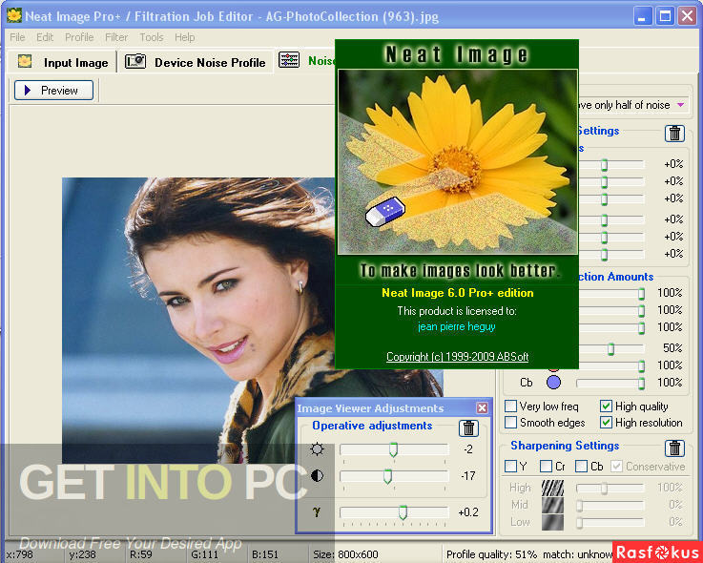Uncheck the High quality option

pos(606,406)
